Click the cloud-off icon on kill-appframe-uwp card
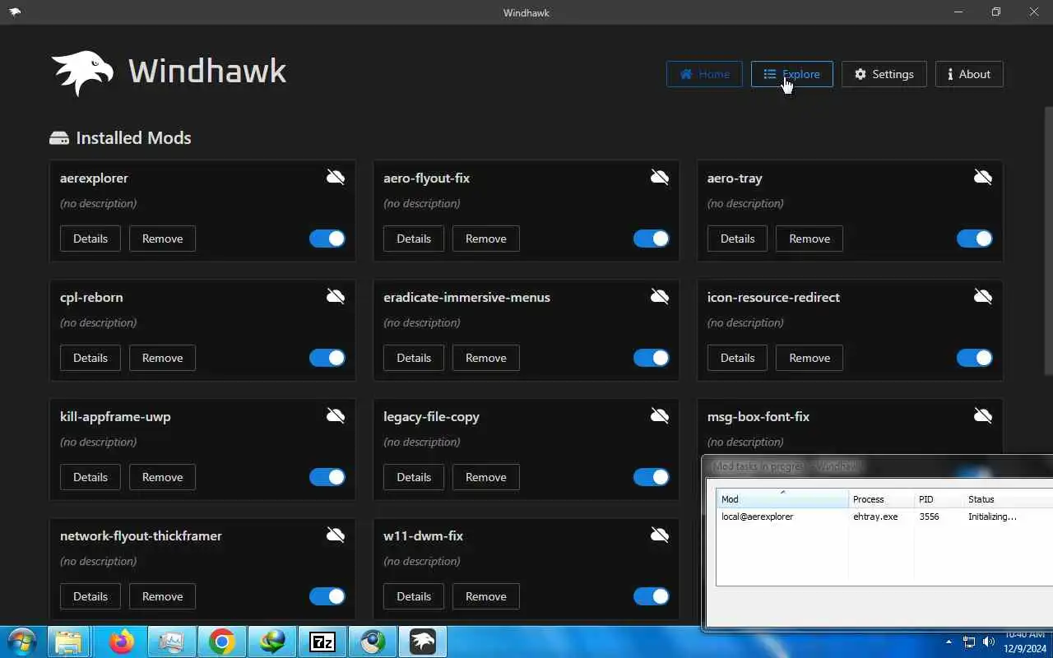The image size is (1053, 658). (336, 415)
